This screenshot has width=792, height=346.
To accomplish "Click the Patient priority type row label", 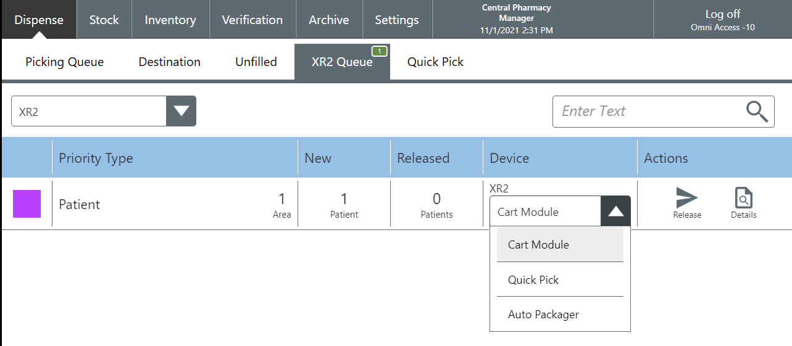I will (x=79, y=204).
